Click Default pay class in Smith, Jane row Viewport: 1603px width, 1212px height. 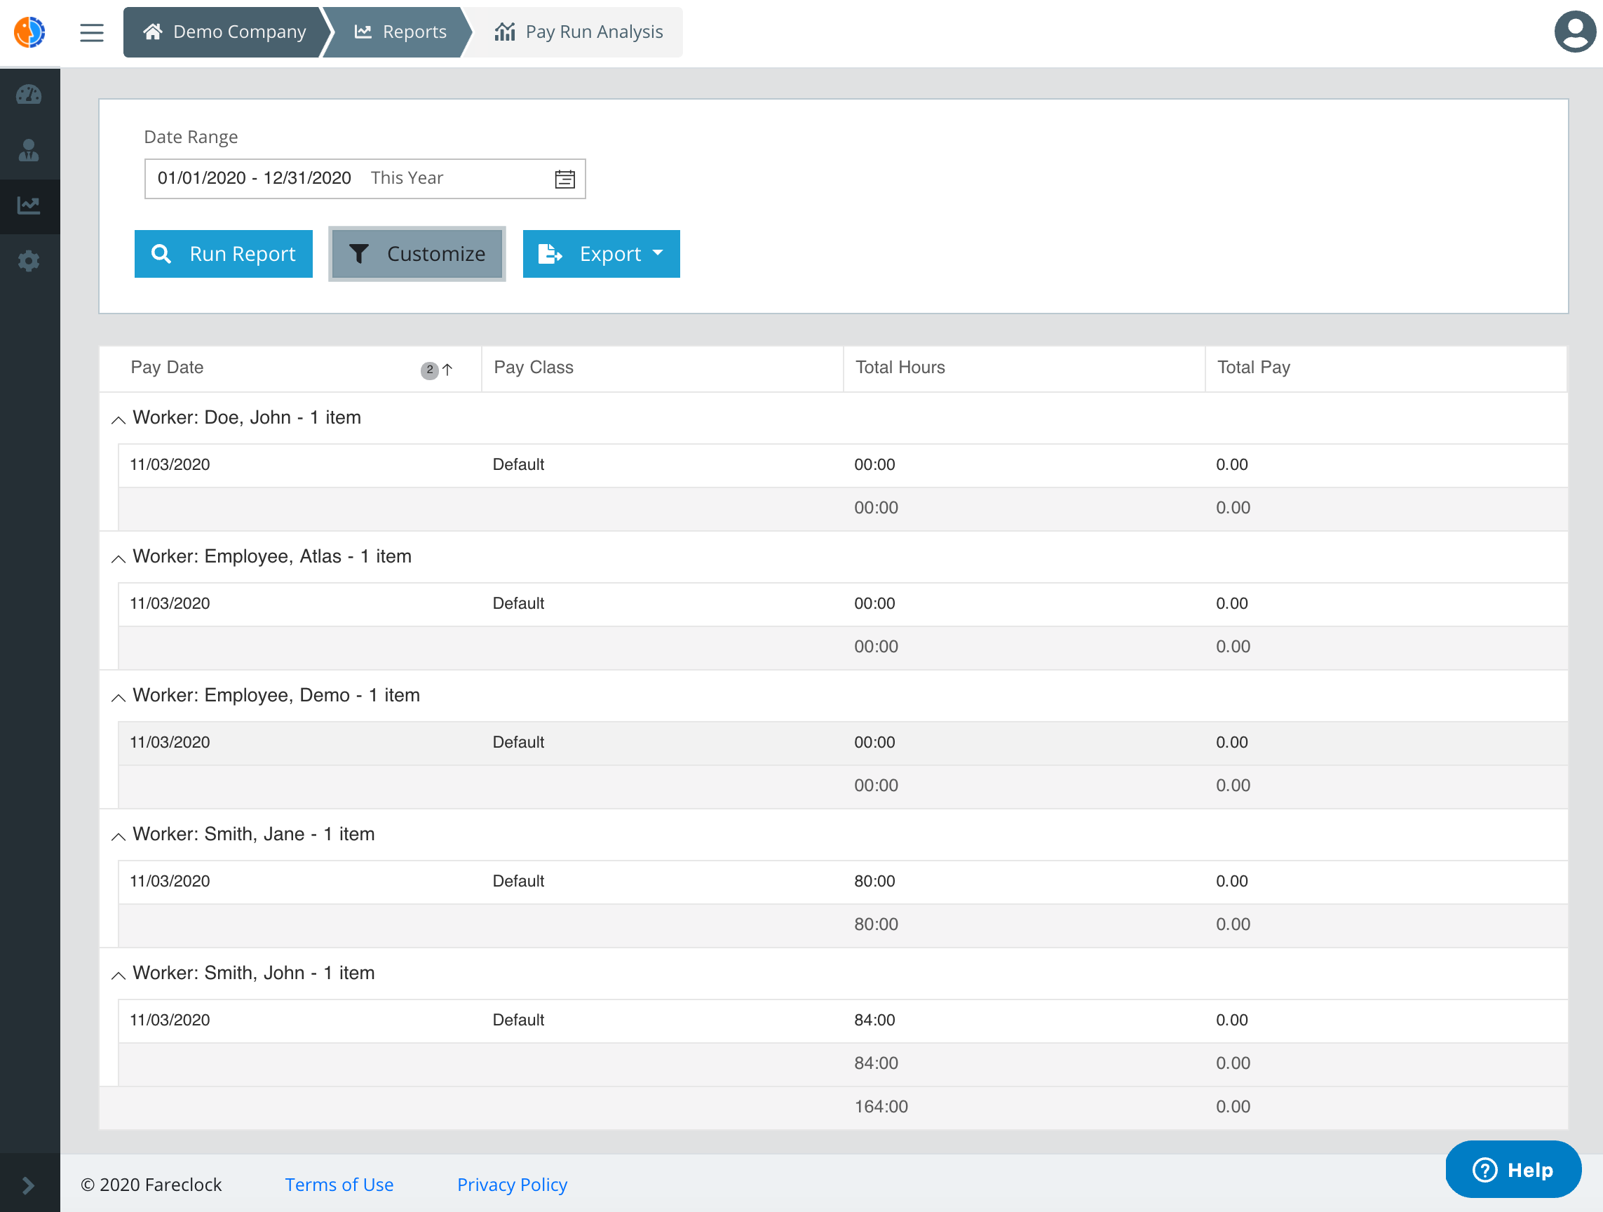[518, 881]
